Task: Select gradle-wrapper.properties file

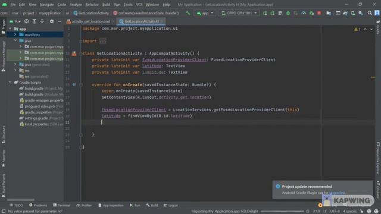Action: [41, 100]
